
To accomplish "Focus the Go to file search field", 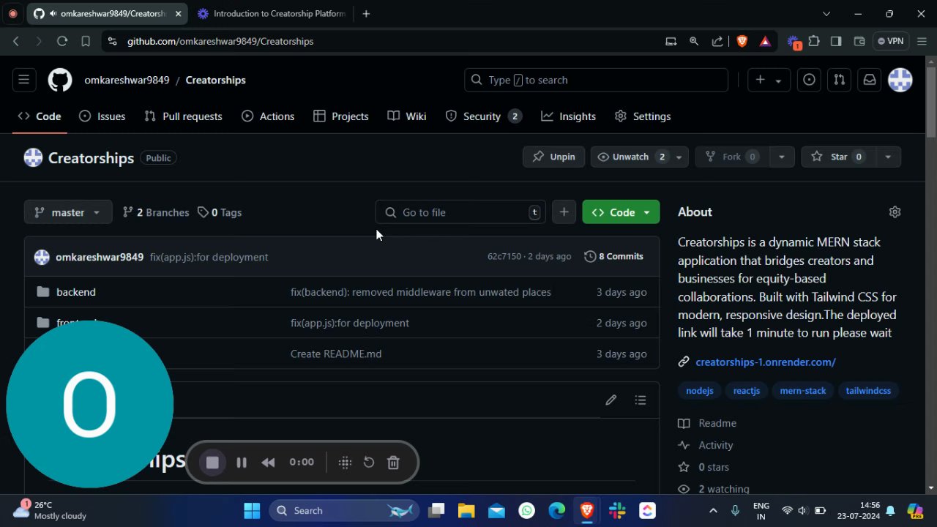I will (x=460, y=212).
